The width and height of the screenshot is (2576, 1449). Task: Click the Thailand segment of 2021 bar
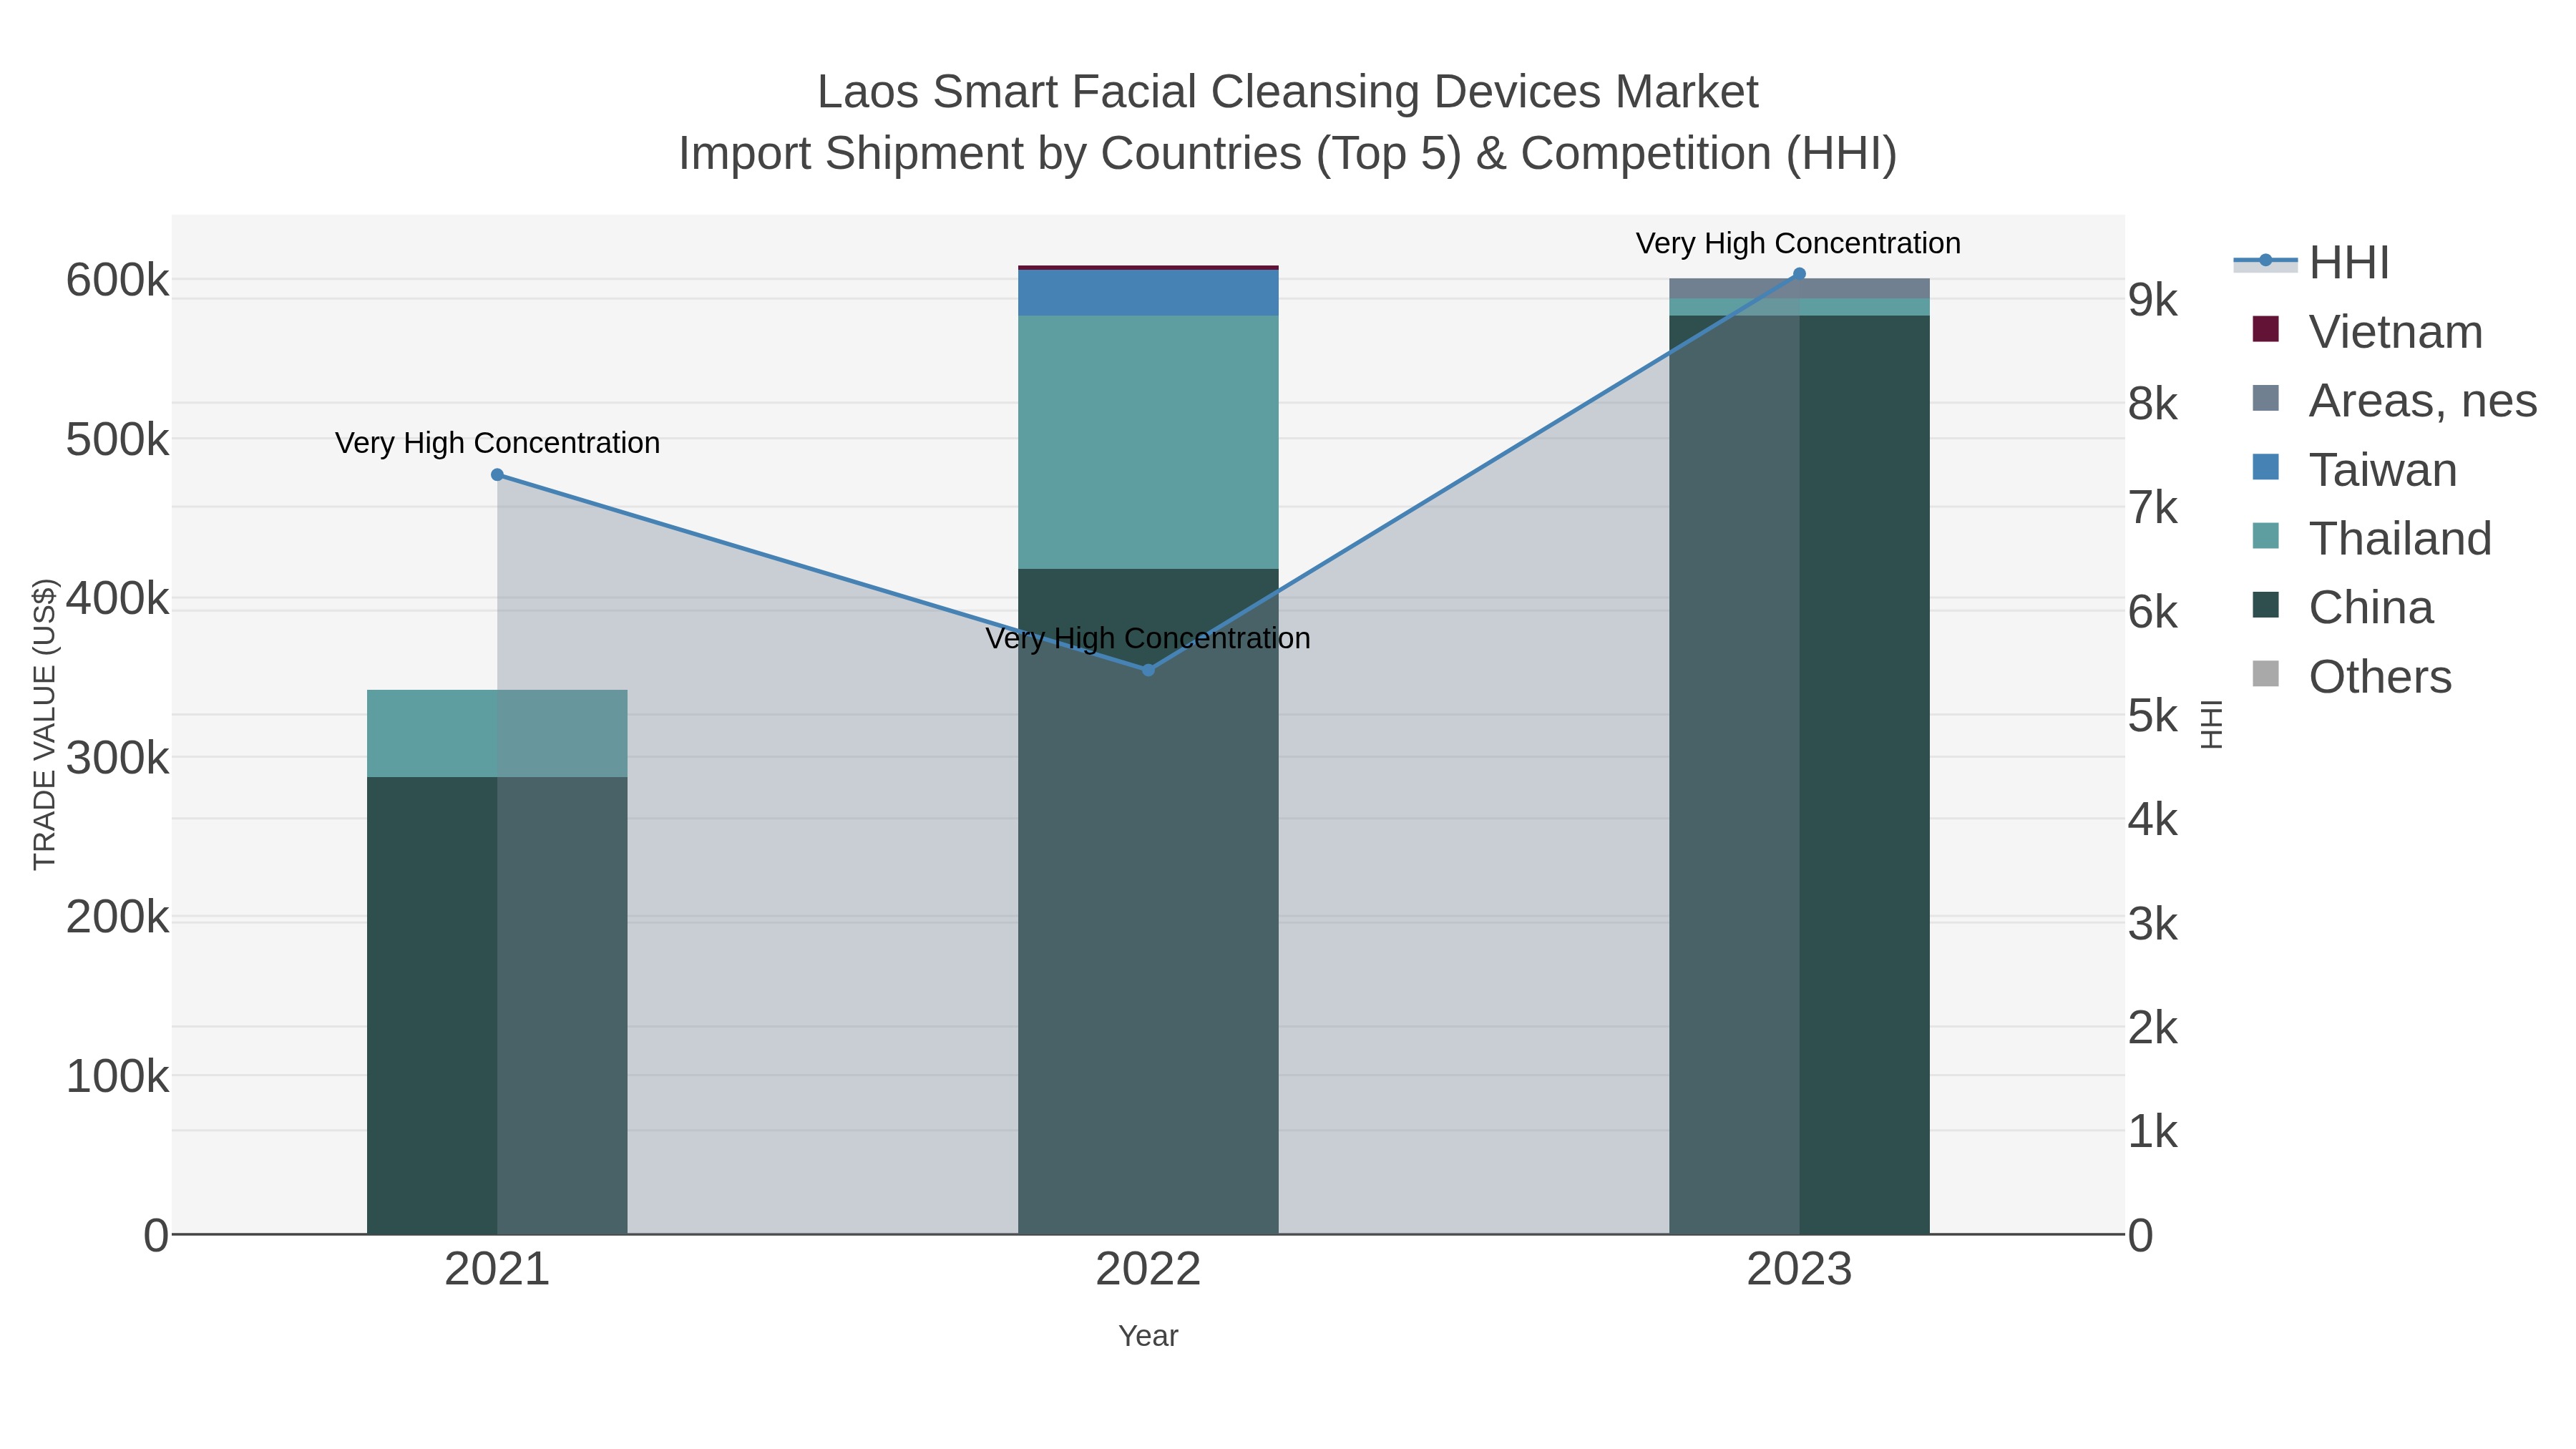point(497,733)
